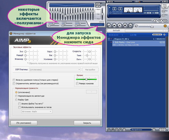
Task: Click the visualization switch button under VISUAL
Action: point(165,7)
